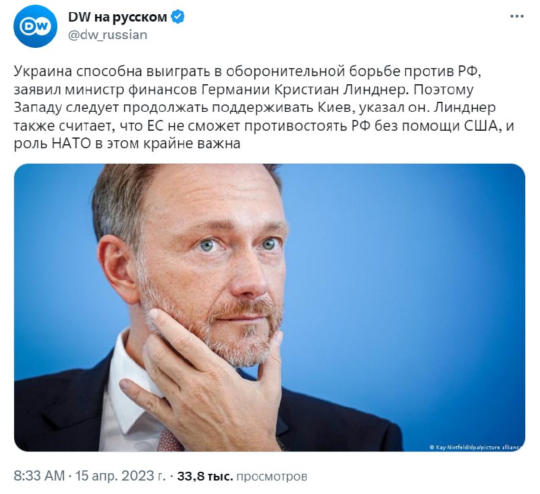Click the tweet line starting with Украина способна
This screenshot has height=494, width=540.
coord(246,71)
